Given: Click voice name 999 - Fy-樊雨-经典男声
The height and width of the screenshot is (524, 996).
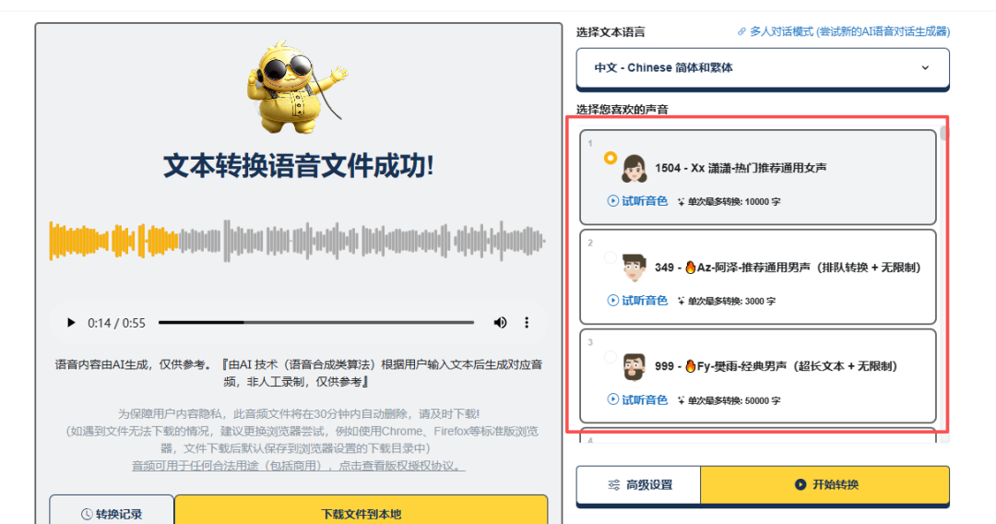Looking at the screenshot, I should tap(777, 366).
